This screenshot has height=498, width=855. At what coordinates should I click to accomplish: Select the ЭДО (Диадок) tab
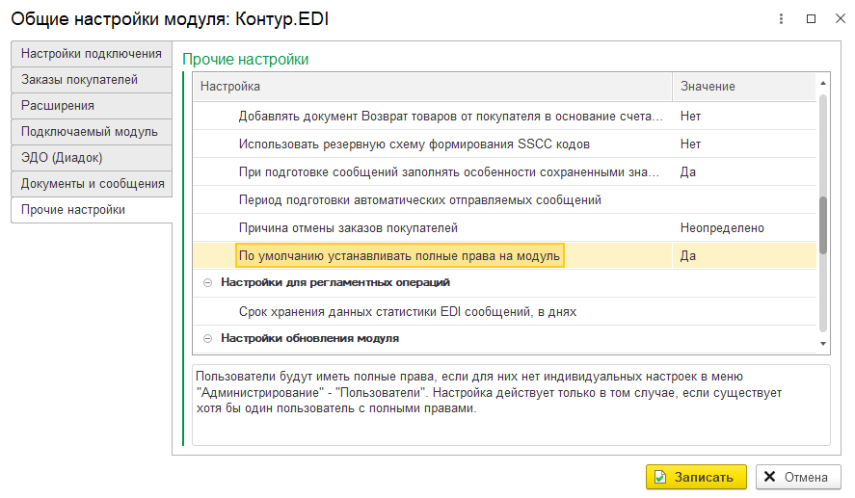[92, 158]
